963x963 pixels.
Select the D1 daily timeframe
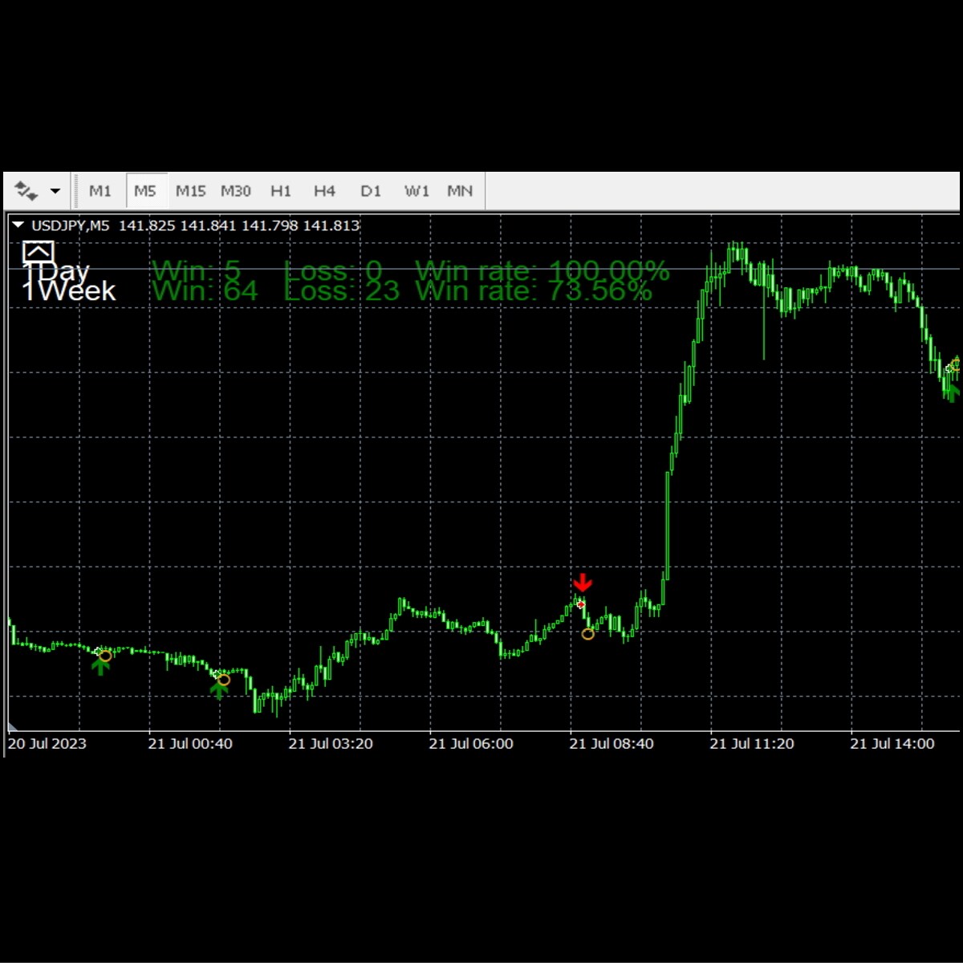coord(371,191)
